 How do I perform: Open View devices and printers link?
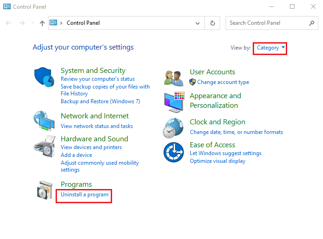(91, 147)
